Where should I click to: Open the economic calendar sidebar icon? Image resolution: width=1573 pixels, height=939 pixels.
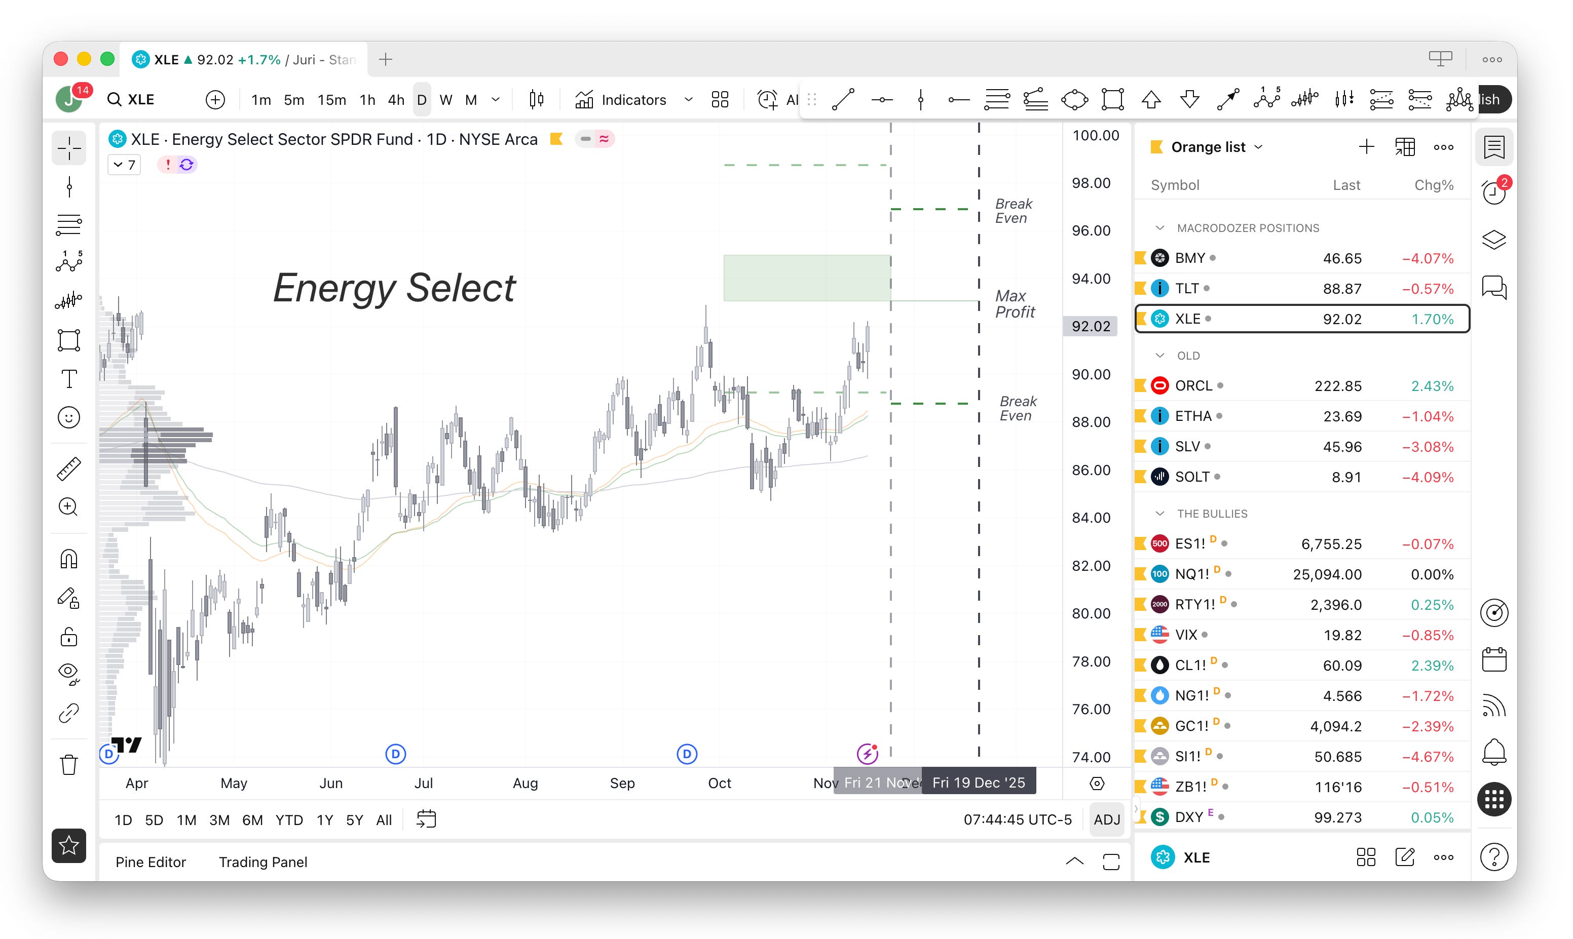[x=1494, y=660]
